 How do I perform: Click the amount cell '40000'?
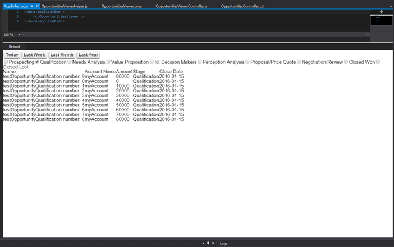coord(122,100)
